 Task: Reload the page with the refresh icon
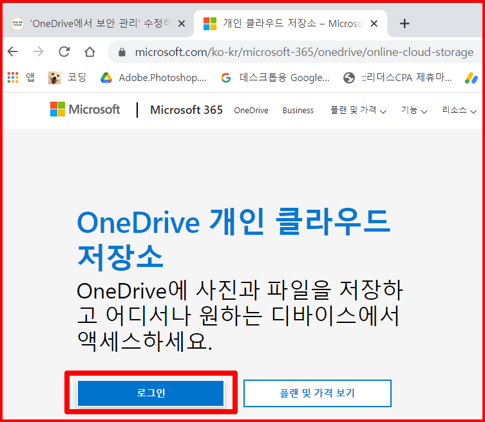[x=64, y=51]
